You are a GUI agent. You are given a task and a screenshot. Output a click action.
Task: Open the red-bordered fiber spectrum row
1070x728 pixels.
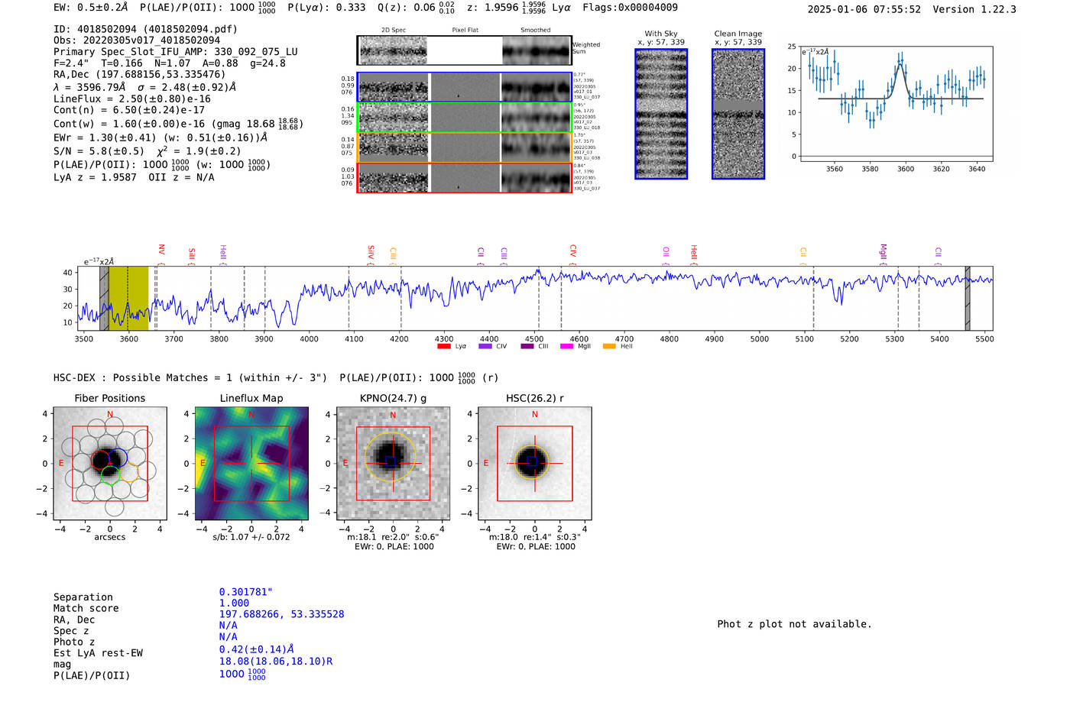tap(465, 178)
